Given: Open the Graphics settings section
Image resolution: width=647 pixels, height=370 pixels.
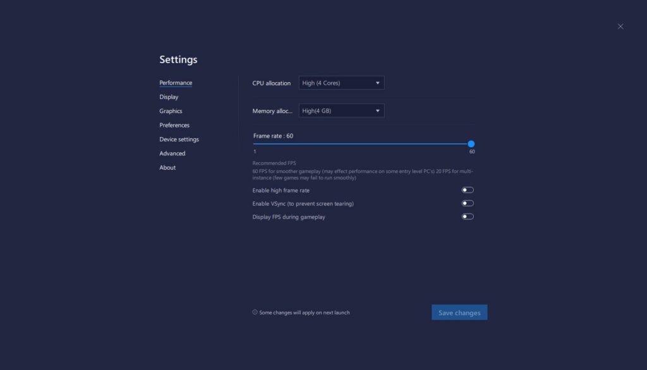Looking at the screenshot, I should click(x=169, y=110).
